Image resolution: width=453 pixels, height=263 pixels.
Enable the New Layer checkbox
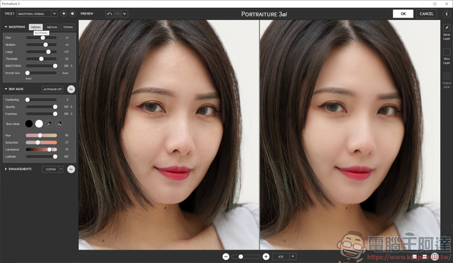pyautogui.click(x=447, y=52)
